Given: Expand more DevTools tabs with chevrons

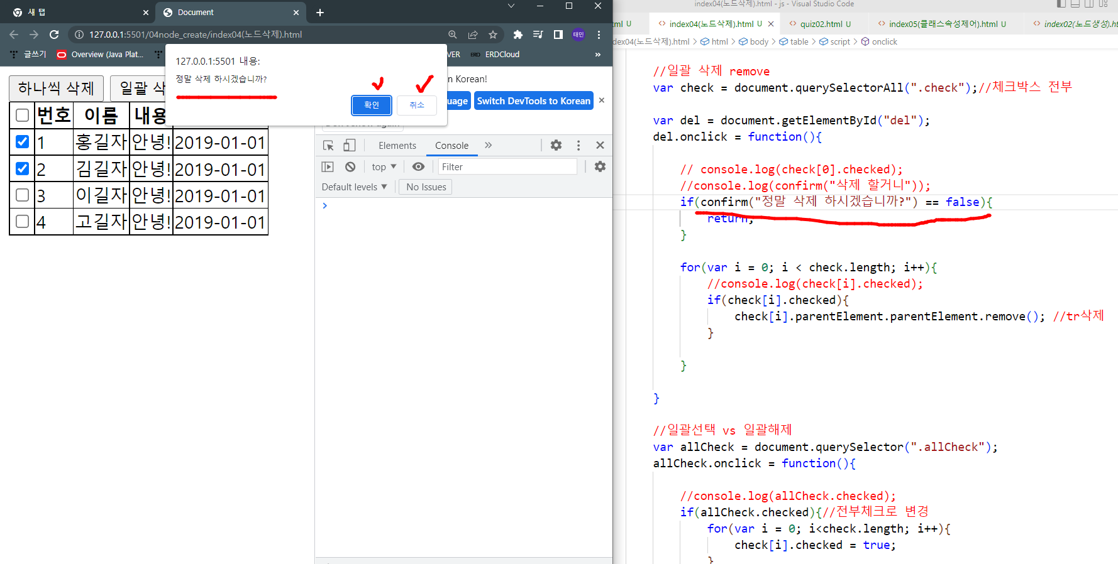Looking at the screenshot, I should [x=489, y=145].
